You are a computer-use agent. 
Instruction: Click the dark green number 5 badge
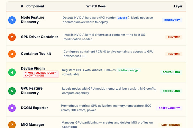(12, 91)
